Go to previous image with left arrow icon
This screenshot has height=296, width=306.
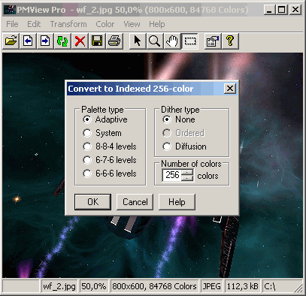[x=28, y=41]
